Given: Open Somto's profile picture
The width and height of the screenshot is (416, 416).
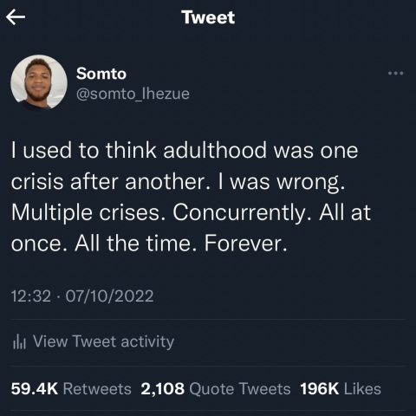Looking at the screenshot, I should click(x=39, y=83).
